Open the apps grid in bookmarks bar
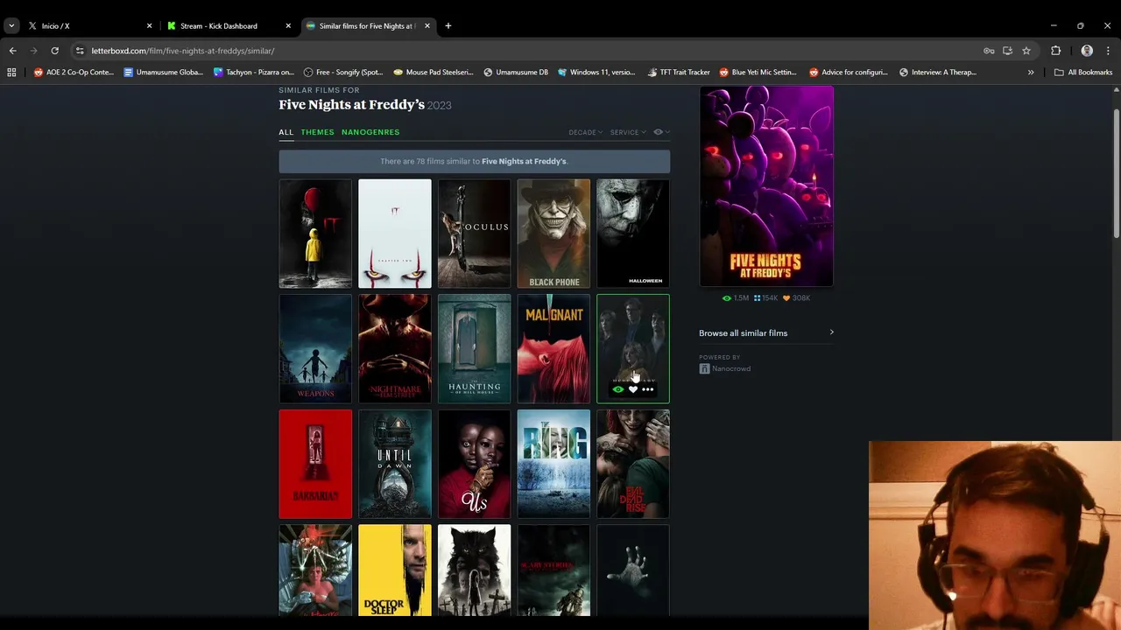This screenshot has height=630, width=1121. (x=11, y=73)
